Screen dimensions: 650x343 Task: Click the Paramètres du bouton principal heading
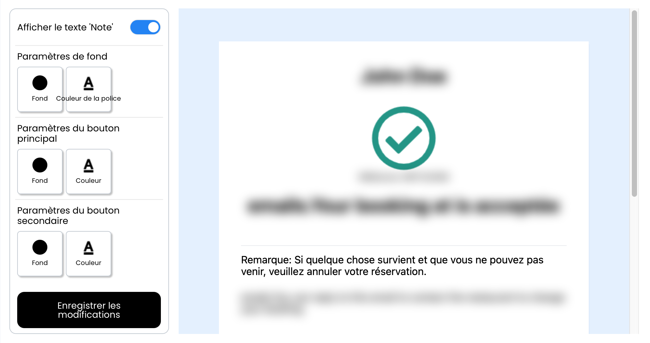68,133
